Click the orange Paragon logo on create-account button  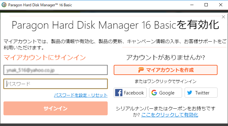(x=141, y=70)
